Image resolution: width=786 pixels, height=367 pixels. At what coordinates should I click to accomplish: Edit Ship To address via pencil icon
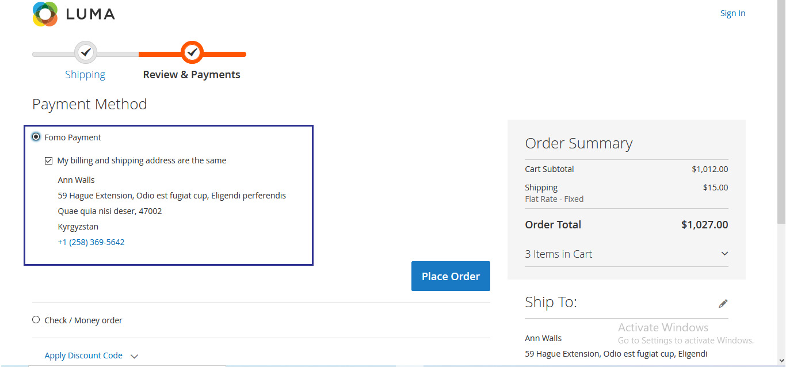(723, 304)
